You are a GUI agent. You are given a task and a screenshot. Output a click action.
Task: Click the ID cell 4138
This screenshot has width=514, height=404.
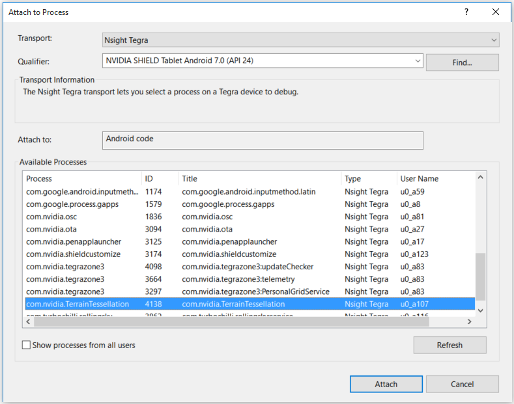click(x=153, y=304)
